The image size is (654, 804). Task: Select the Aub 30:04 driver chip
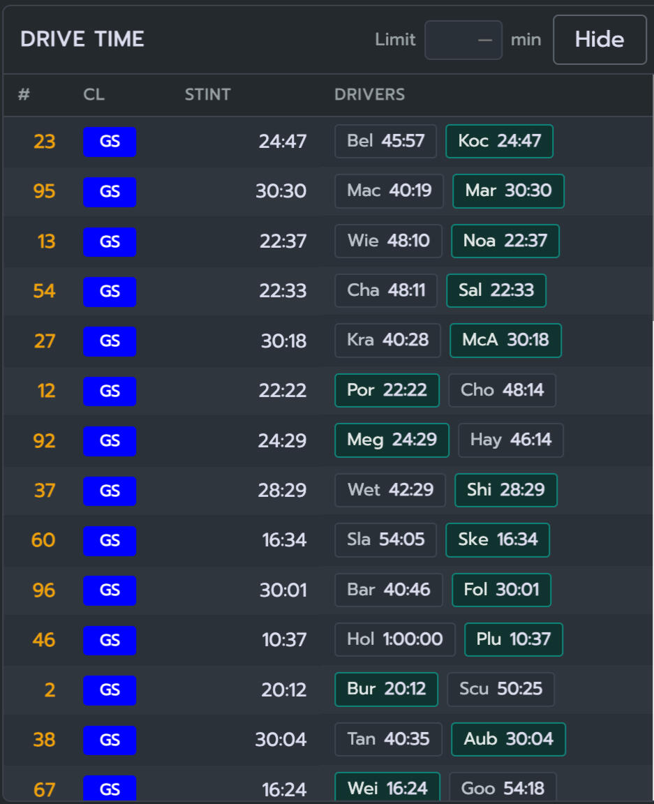point(508,739)
